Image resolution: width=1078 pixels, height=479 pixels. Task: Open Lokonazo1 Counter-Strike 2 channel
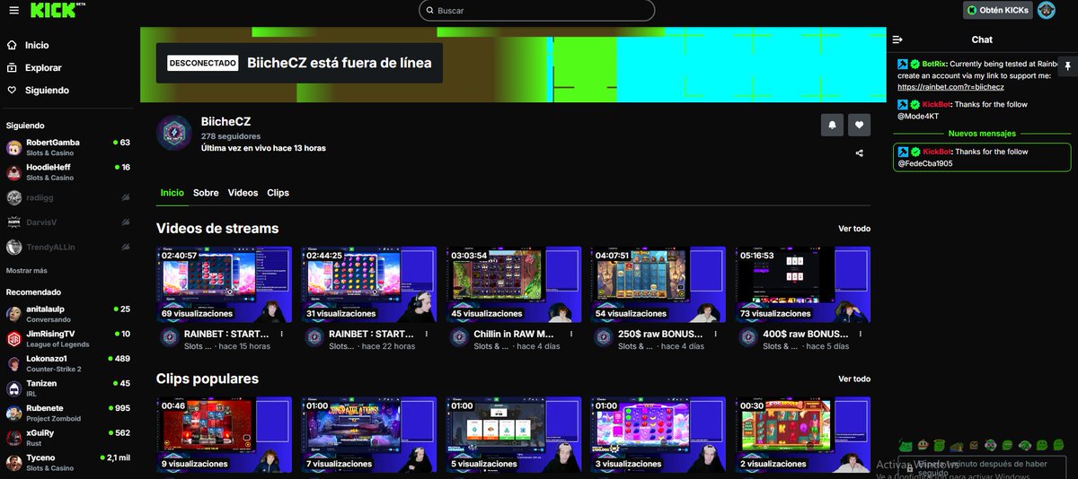point(69,363)
